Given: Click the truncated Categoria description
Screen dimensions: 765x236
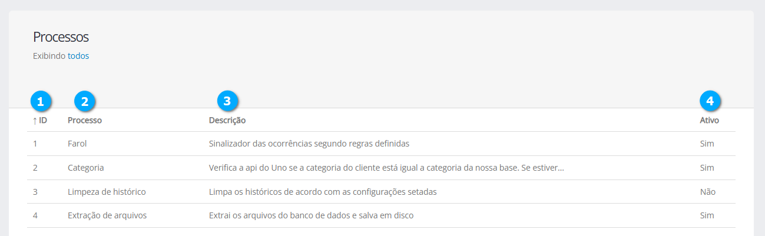Looking at the screenshot, I should pos(386,168).
